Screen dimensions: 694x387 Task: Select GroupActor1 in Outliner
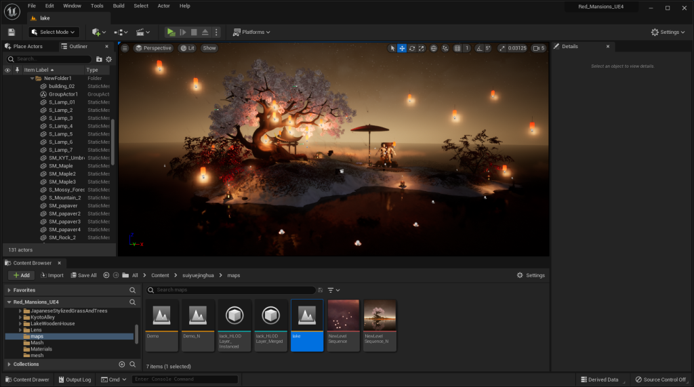[x=63, y=94]
